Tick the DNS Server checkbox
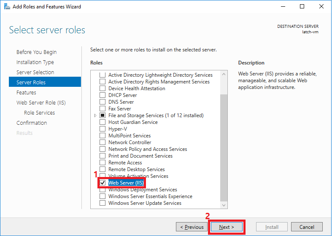 [103, 102]
